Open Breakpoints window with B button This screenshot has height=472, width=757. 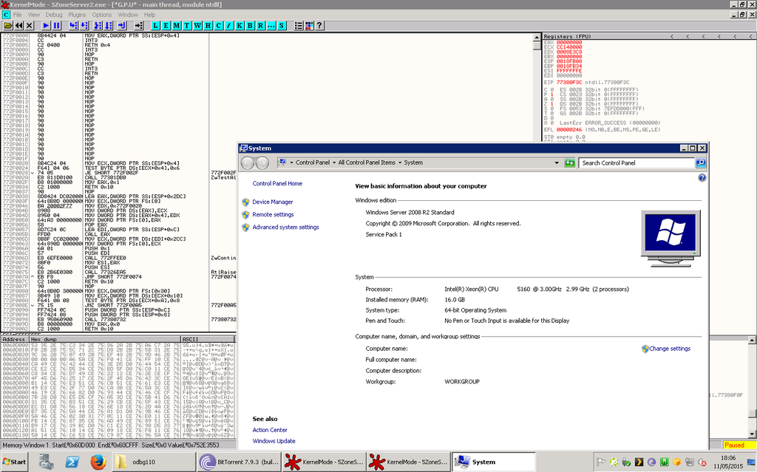pyautogui.click(x=250, y=25)
